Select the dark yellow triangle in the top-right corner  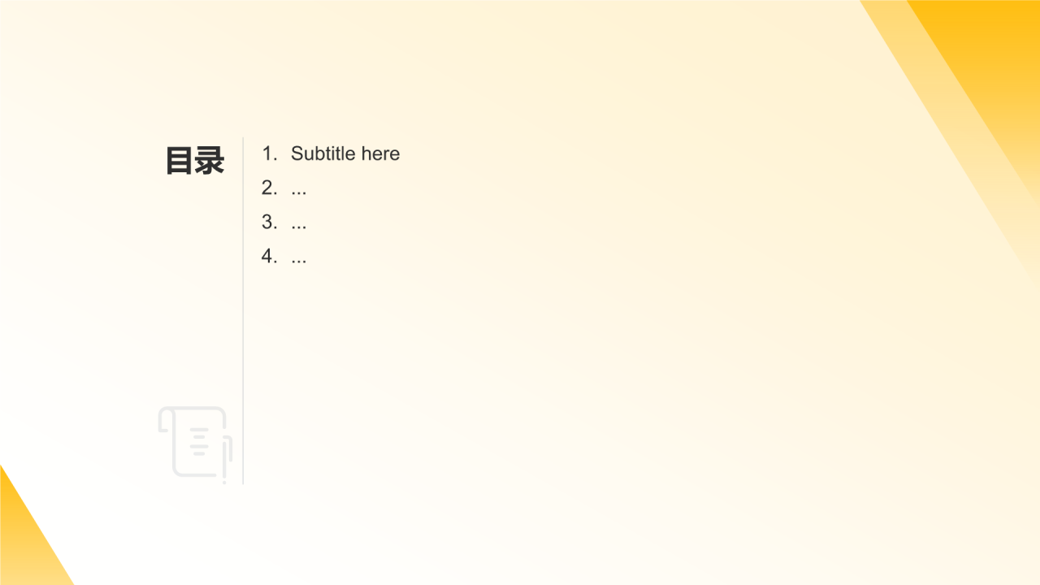[x=996, y=57]
